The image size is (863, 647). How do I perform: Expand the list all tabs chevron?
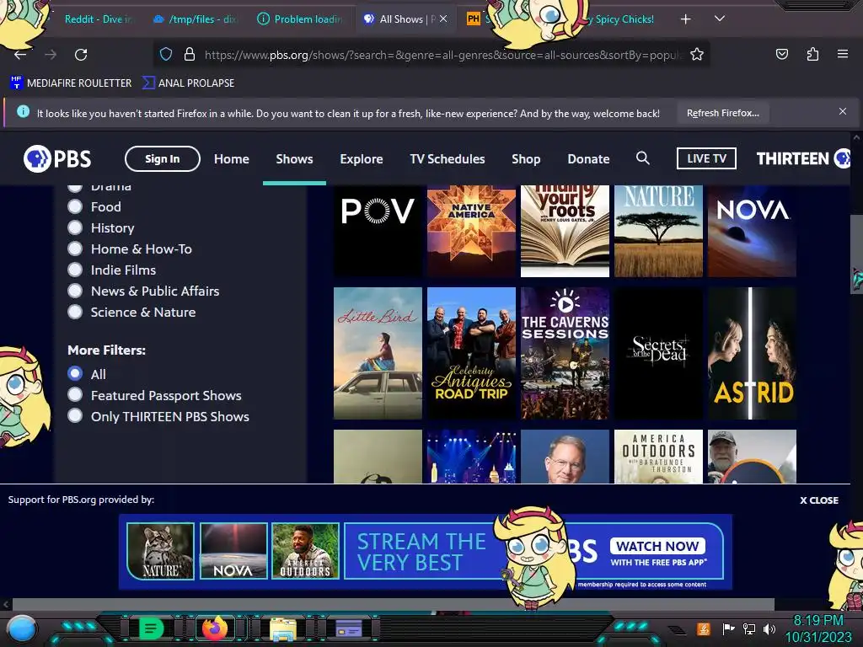[x=720, y=19]
